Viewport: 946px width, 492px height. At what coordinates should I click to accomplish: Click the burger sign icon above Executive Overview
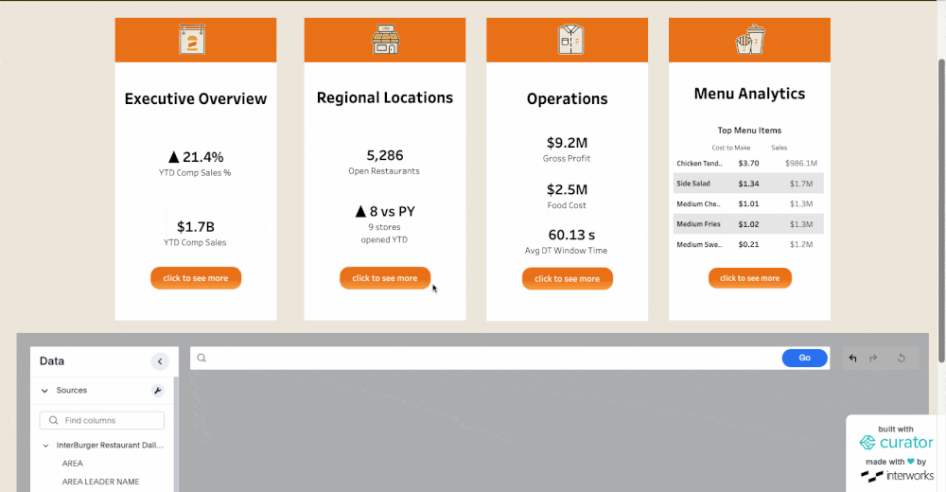(192, 41)
